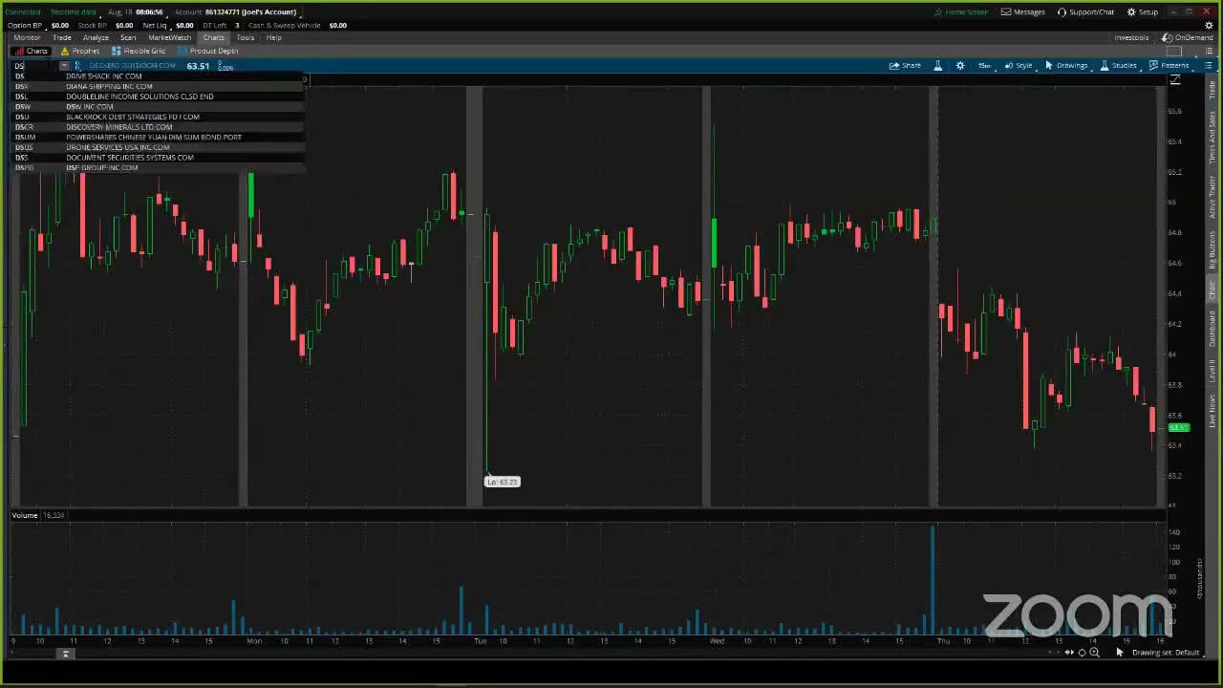The image size is (1223, 688).
Task: Click the crosshair target icon at chart bottom
Action: tap(1082, 653)
